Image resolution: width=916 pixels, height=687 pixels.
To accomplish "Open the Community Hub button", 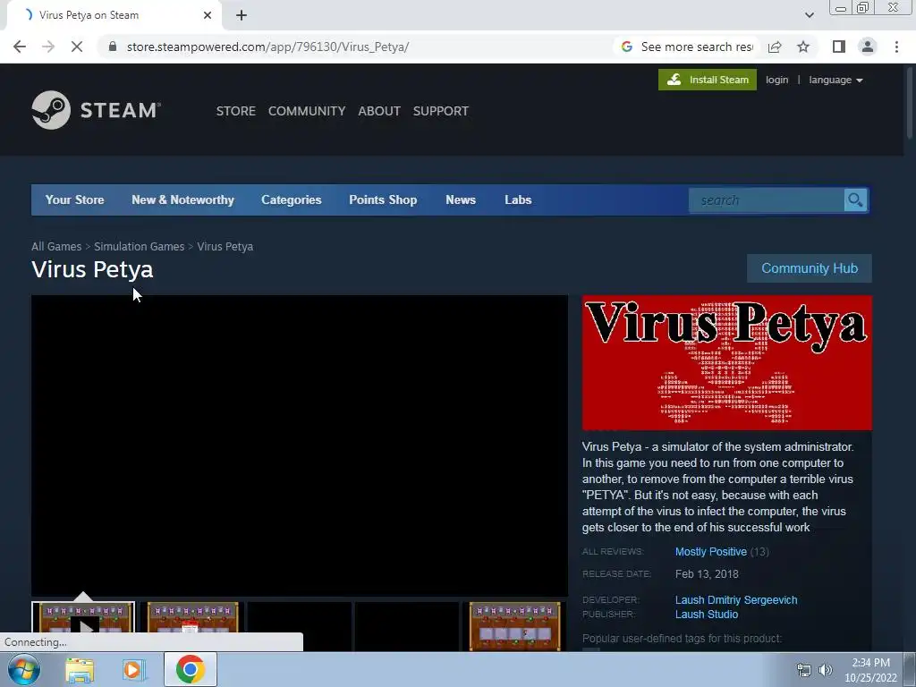I will click(810, 268).
